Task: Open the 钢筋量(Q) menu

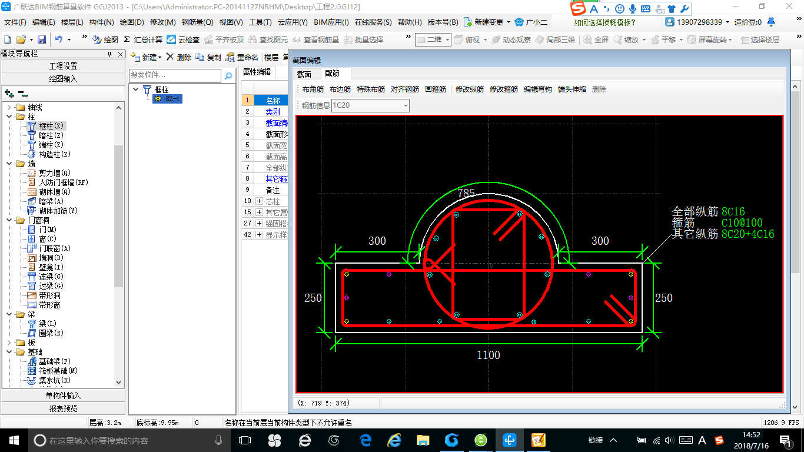Action: 197,22
